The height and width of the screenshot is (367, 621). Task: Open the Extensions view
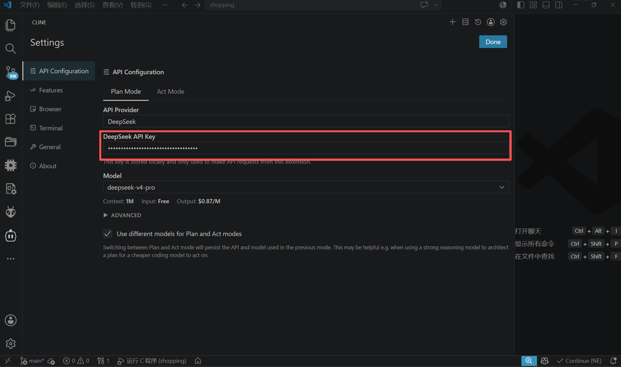pyautogui.click(x=11, y=119)
